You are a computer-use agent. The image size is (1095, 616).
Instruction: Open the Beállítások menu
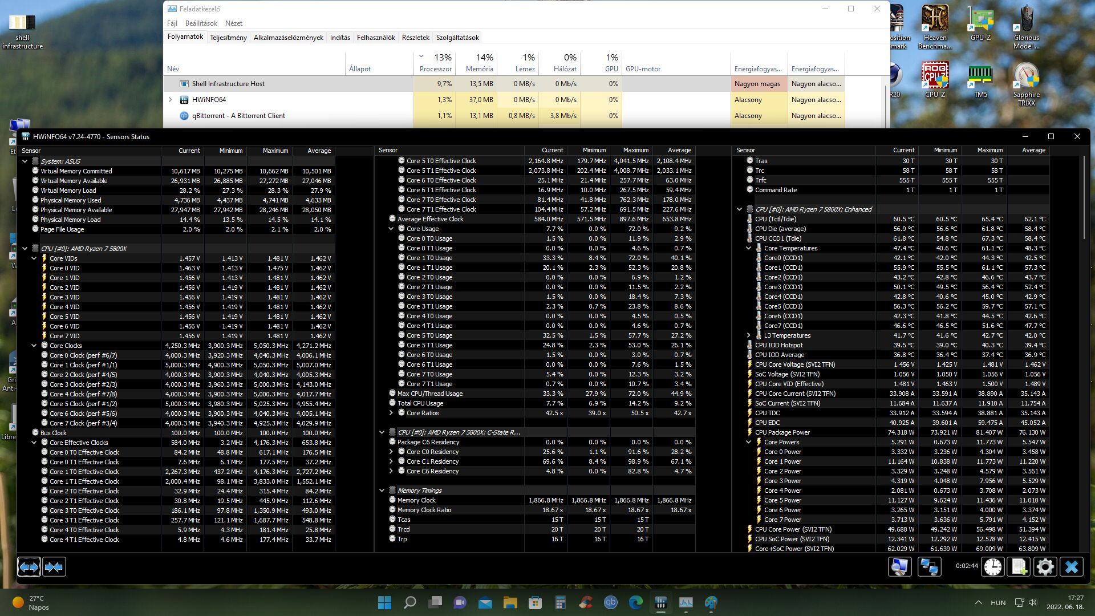(201, 23)
